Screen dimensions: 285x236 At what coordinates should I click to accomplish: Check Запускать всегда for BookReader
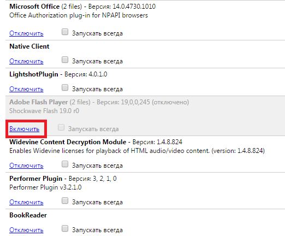point(65,228)
